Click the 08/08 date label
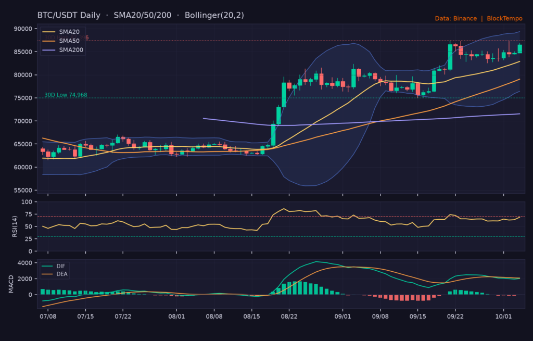The width and height of the screenshot is (533, 341). click(x=214, y=317)
